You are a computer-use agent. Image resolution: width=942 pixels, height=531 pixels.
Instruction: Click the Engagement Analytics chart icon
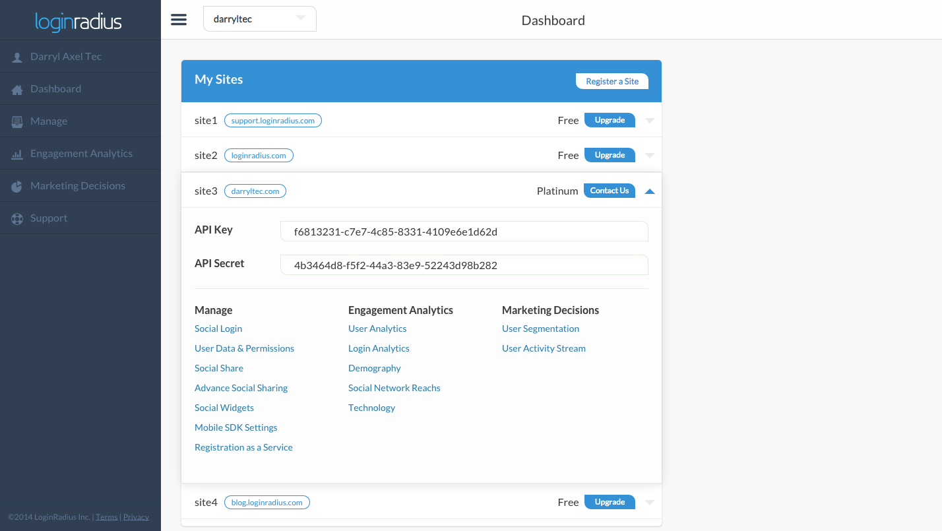(x=16, y=153)
